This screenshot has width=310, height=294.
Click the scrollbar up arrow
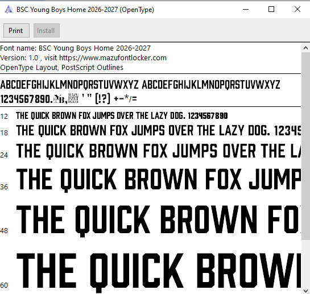(x=305, y=48)
